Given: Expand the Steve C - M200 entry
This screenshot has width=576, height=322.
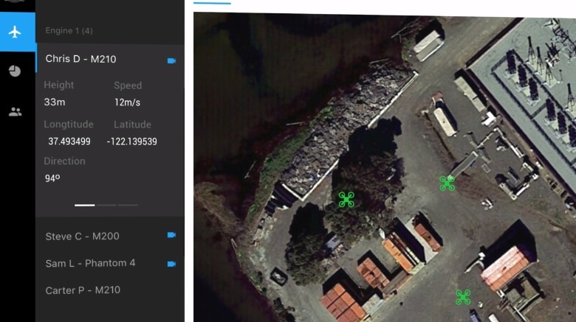Looking at the screenshot, I should point(82,237).
